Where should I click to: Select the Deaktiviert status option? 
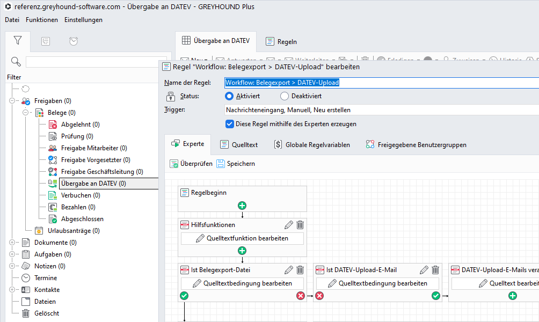tap(301, 96)
